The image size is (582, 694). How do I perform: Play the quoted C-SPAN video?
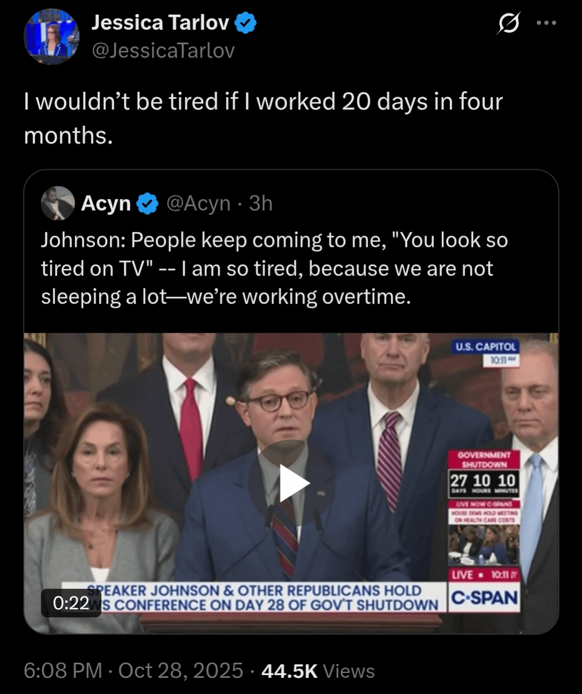coord(291,483)
